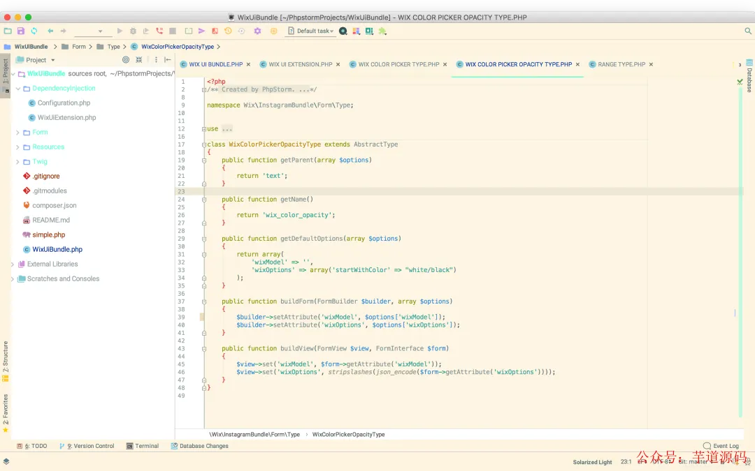
Task: Click locate target icon in Project panel
Action: 126,60
